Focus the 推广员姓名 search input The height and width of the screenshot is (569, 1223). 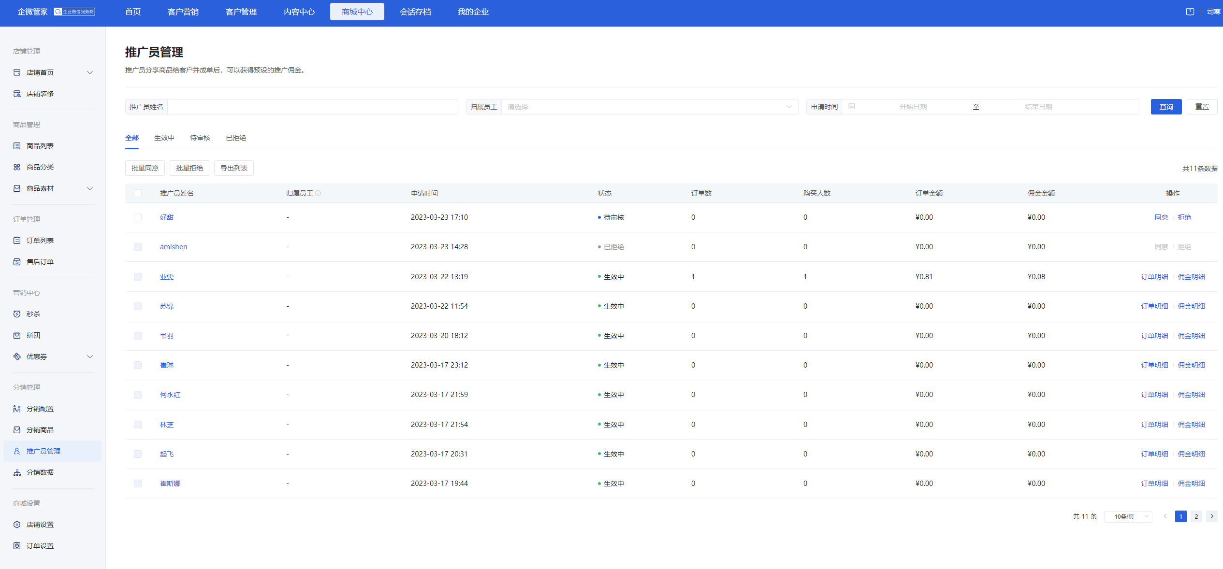[313, 107]
